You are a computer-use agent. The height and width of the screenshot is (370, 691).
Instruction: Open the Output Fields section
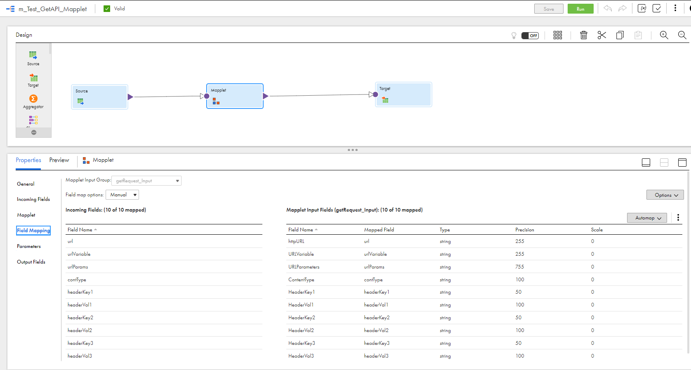(x=31, y=262)
